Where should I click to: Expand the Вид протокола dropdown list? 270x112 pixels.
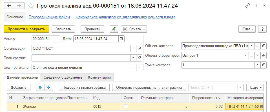coord(139,68)
